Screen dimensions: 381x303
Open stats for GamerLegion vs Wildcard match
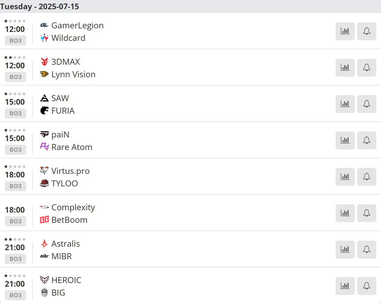345,31
